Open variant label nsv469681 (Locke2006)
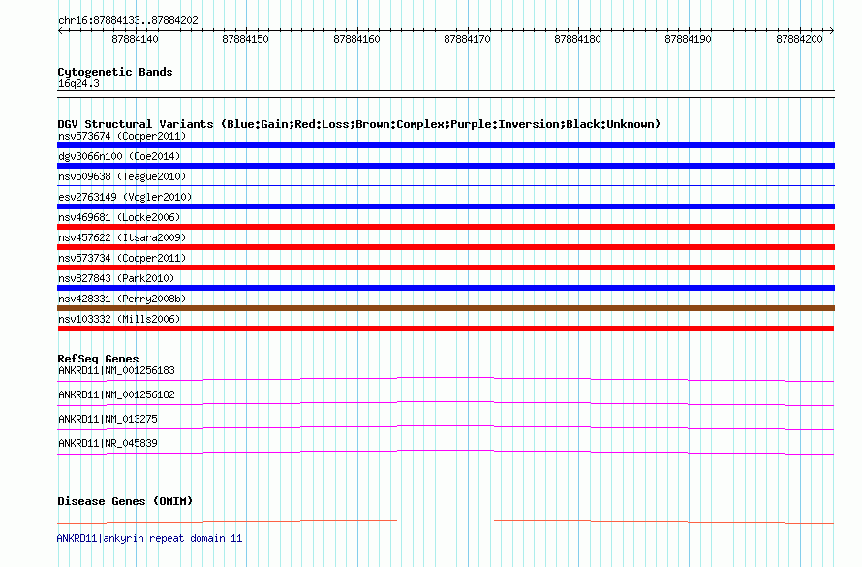 (119, 217)
